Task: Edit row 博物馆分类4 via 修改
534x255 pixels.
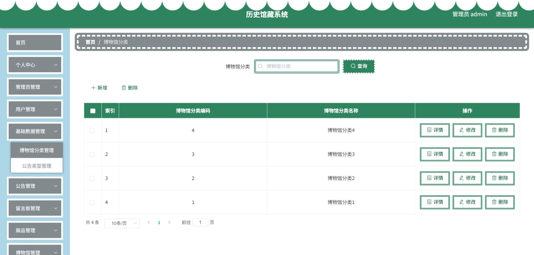Action: click(x=467, y=130)
